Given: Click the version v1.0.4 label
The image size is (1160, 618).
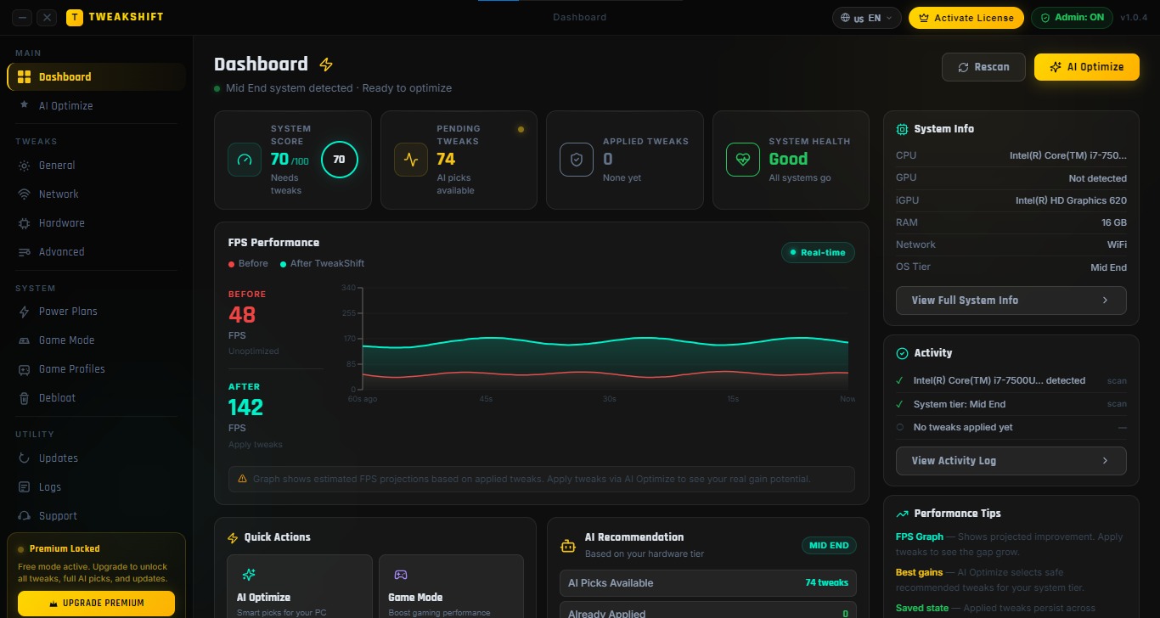Looking at the screenshot, I should coord(1134,18).
